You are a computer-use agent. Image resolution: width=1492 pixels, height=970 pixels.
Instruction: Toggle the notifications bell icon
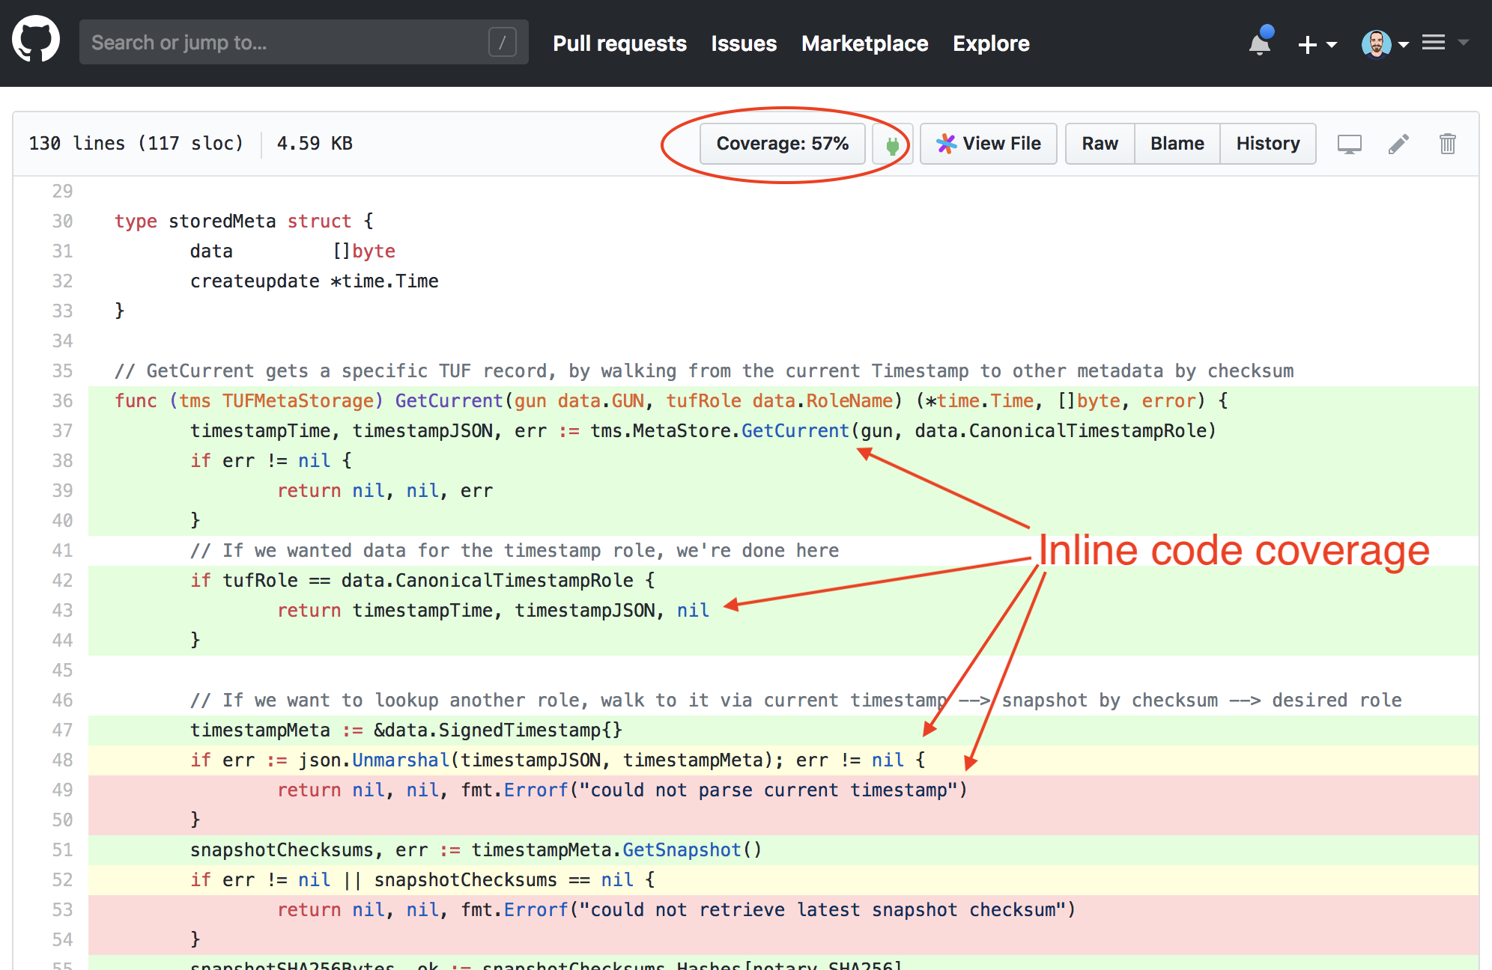pyautogui.click(x=1261, y=45)
